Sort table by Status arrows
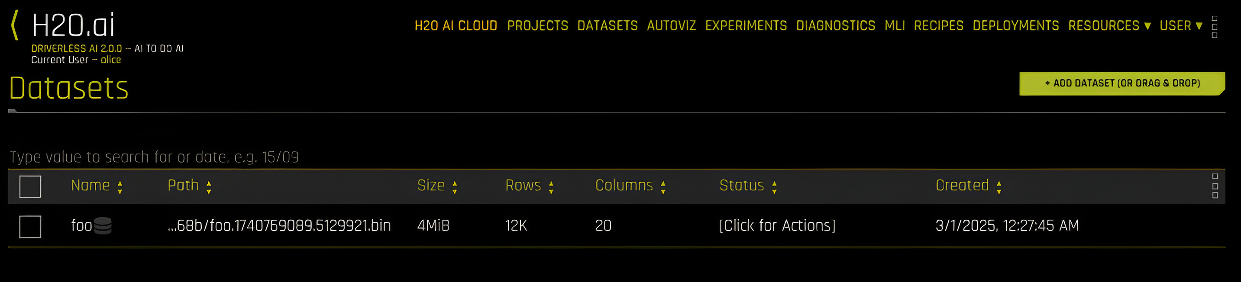This screenshot has height=282, width=1241. point(774,187)
